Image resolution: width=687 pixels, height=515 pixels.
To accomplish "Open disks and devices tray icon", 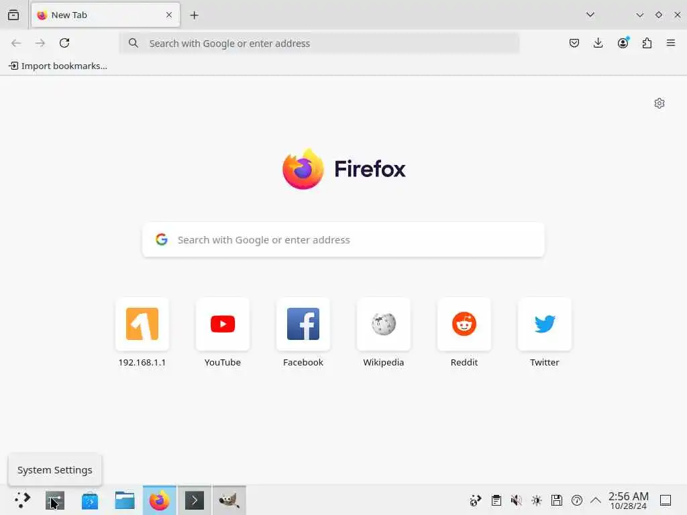I will tap(556, 500).
